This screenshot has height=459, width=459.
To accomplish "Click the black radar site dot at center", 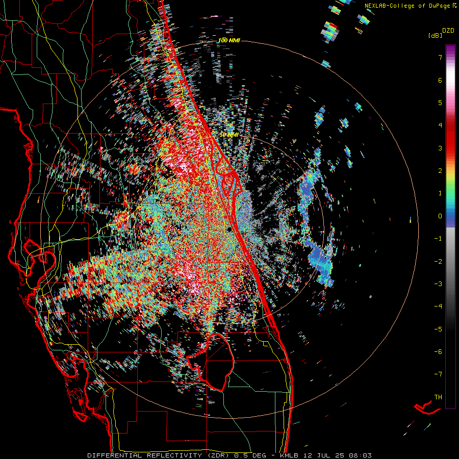I will [x=229, y=229].
